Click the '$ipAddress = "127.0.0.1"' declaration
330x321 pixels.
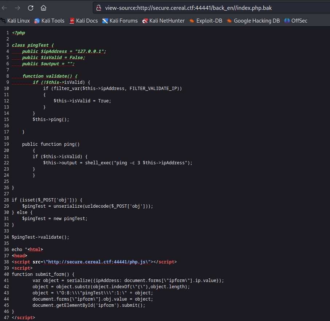pos(72,51)
